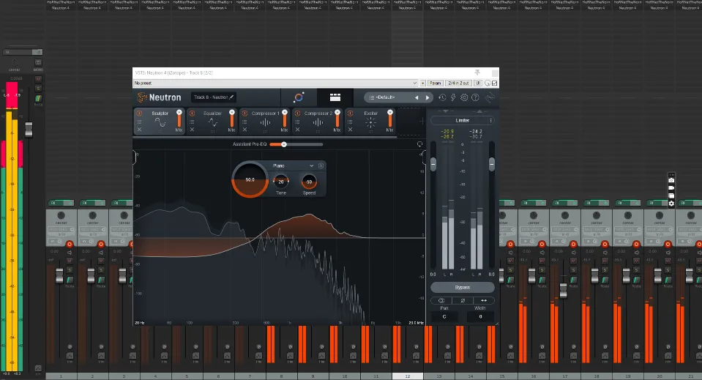Click the Compressor 2 Mix slider
This screenshot has height=380, width=702.
click(337, 119)
